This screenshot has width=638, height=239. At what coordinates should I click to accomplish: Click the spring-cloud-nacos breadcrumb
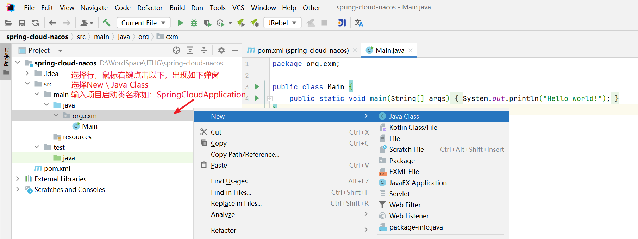37,37
